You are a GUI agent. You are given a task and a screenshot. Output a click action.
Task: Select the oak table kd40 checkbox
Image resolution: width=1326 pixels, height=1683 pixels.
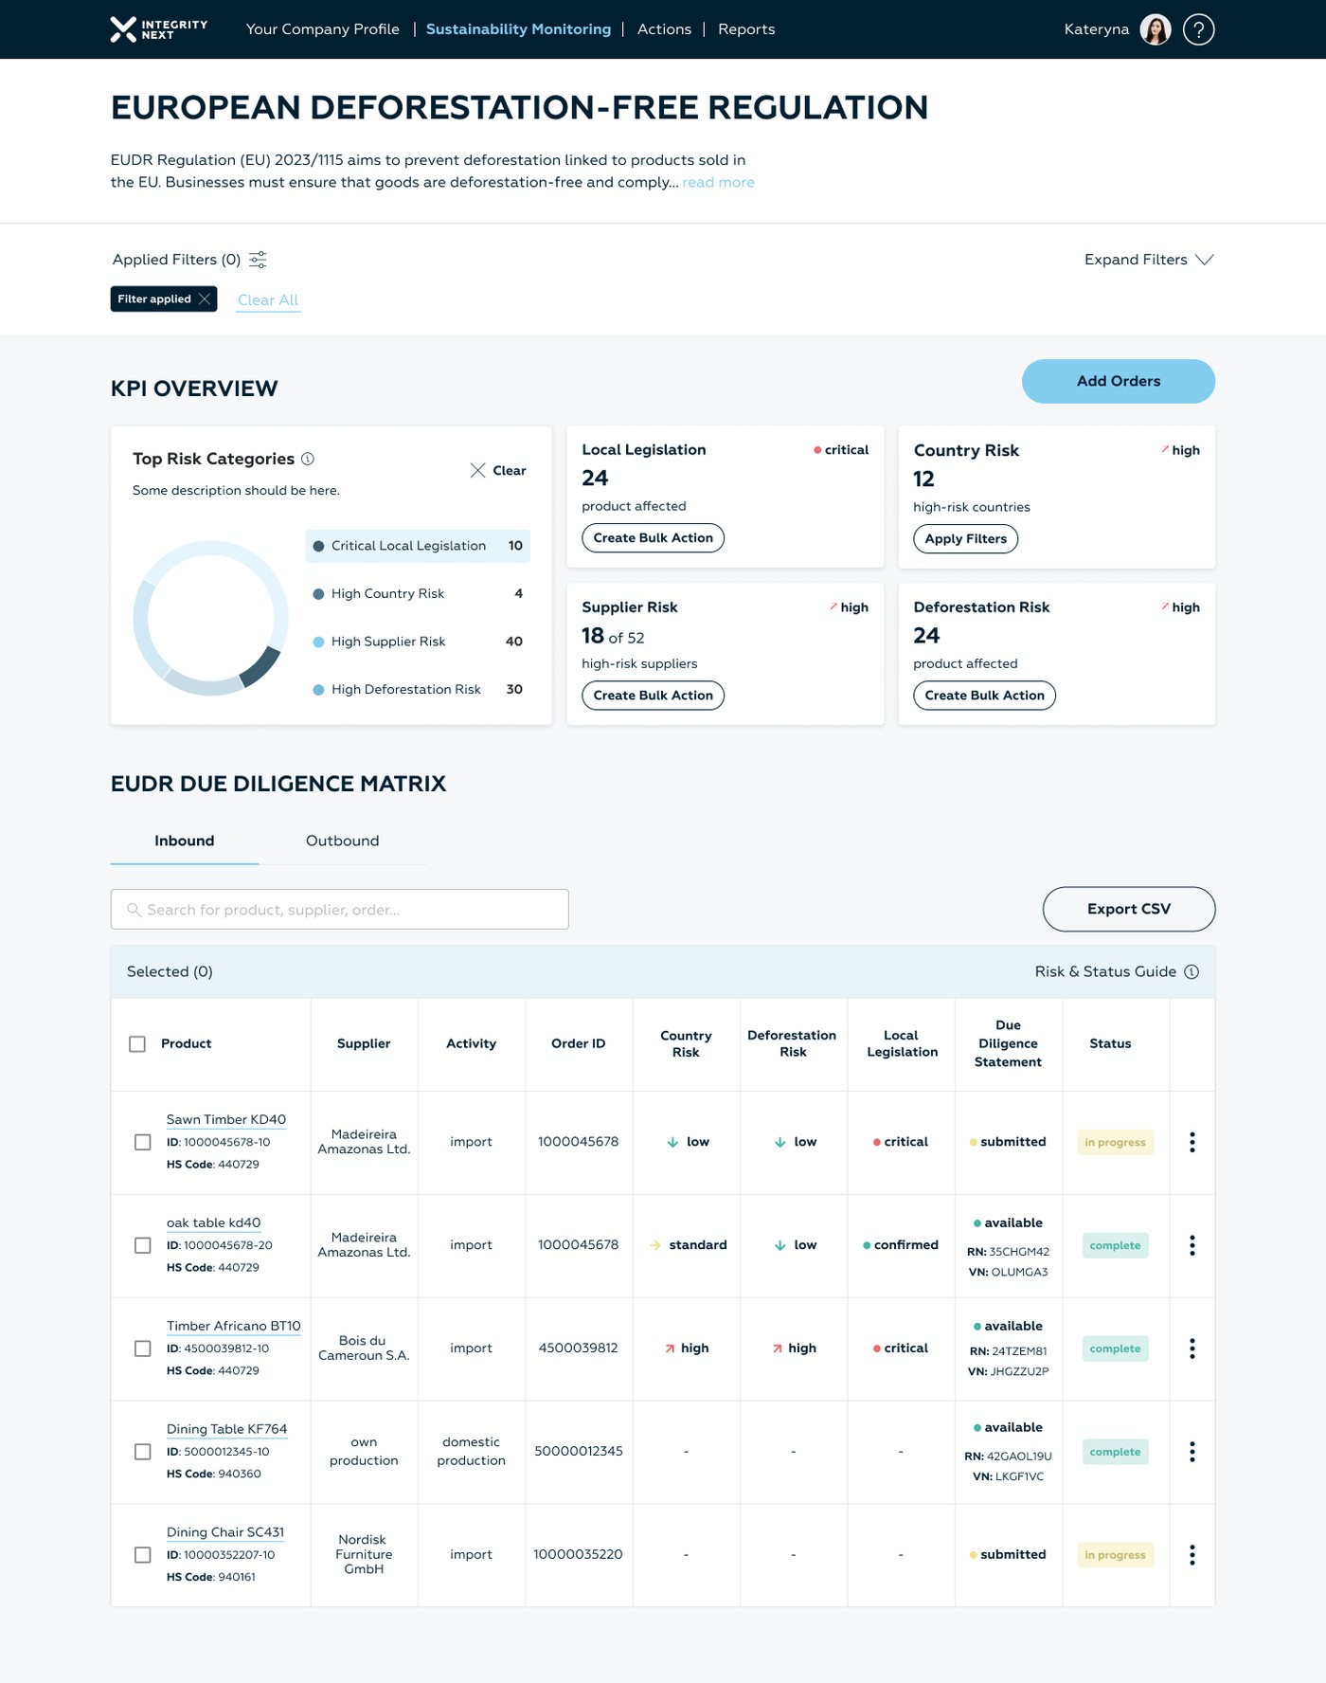click(143, 1245)
